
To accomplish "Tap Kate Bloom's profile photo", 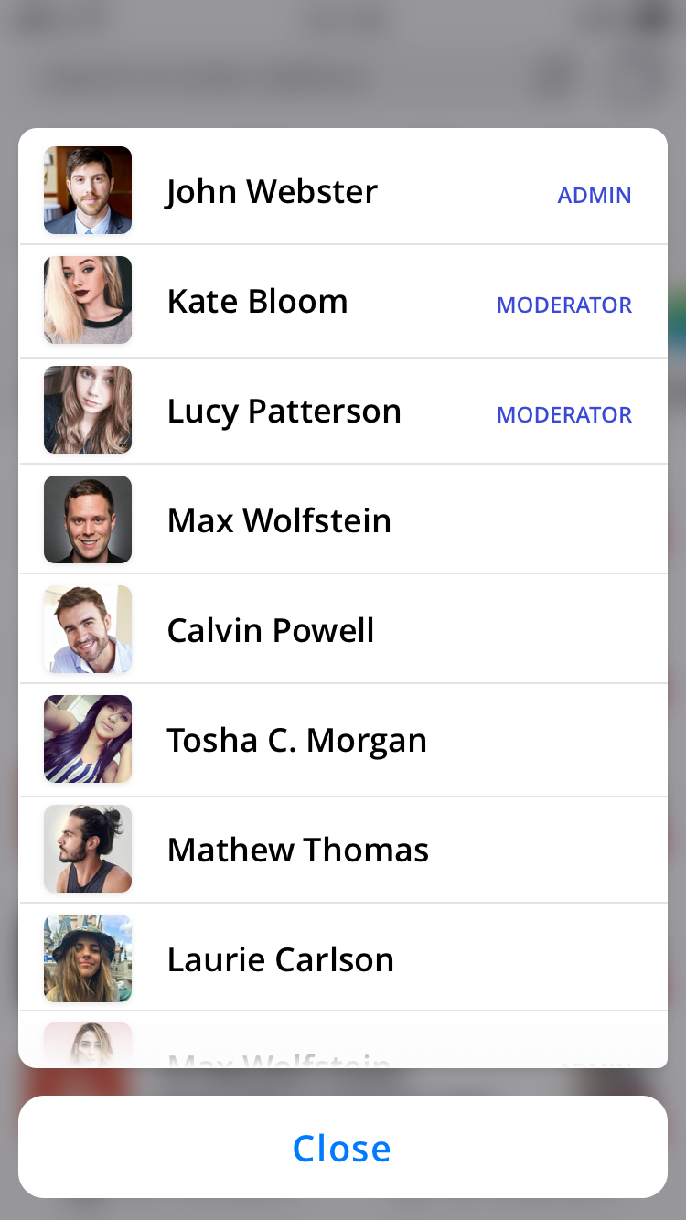I will pos(88,300).
